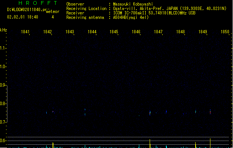Click the 1842 time axis marker

pos(47,32)
